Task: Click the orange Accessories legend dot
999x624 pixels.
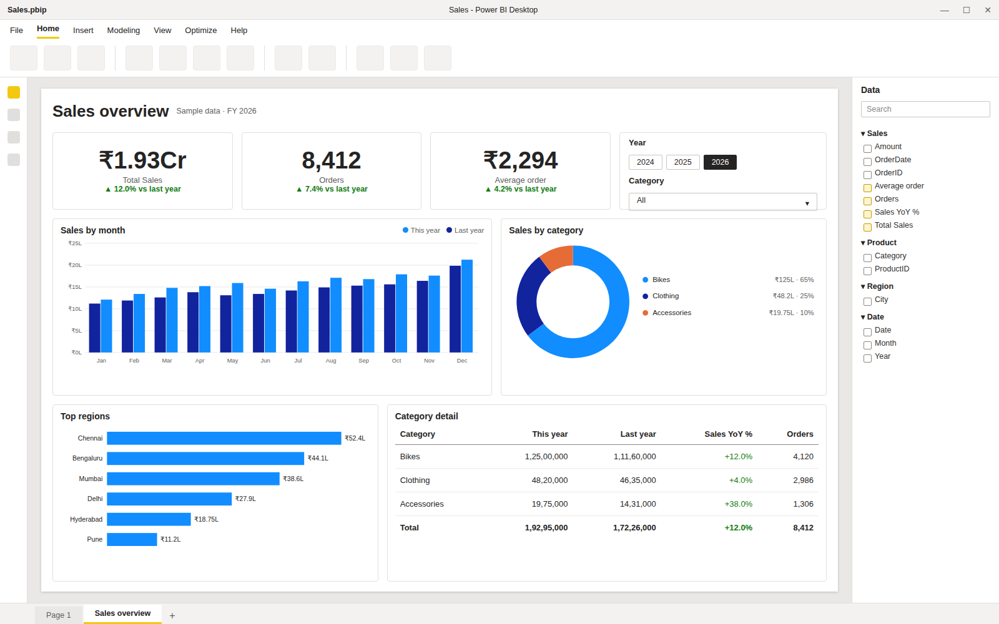Action: coord(646,313)
